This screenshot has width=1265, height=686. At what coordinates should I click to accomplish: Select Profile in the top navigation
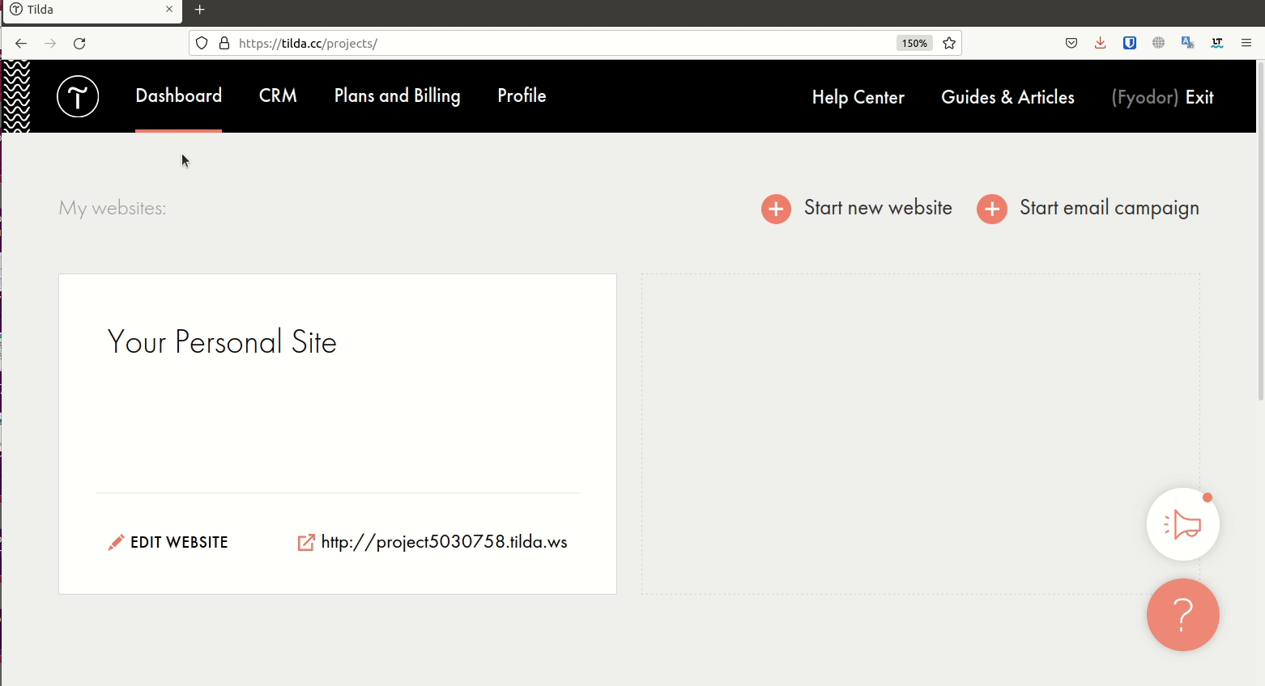click(522, 95)
